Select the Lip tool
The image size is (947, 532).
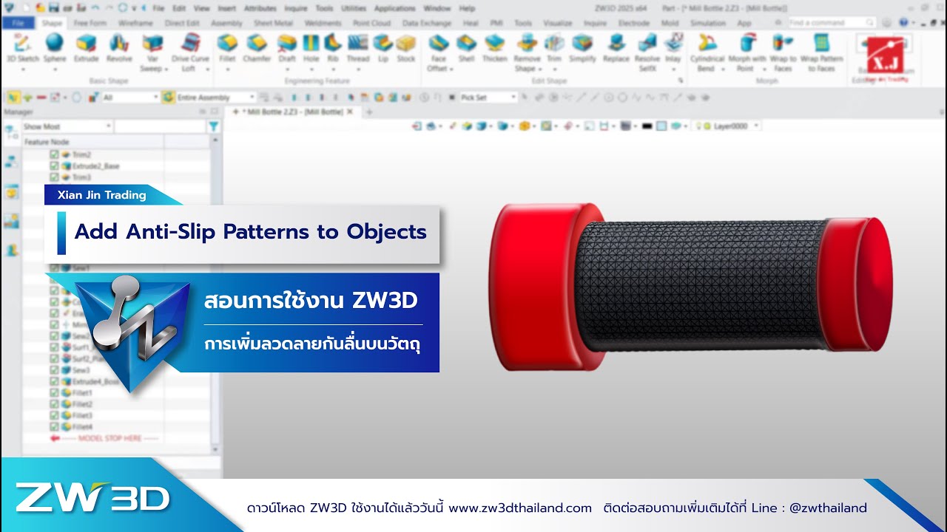383,48
